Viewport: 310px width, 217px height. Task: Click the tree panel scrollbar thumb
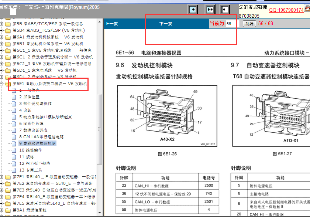[100, 129]
